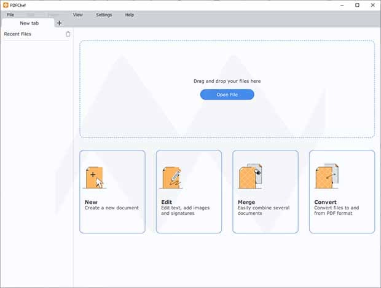Clear recent files with trash icon
Viewport: 381px width, 288px height.
pos(68,34)
